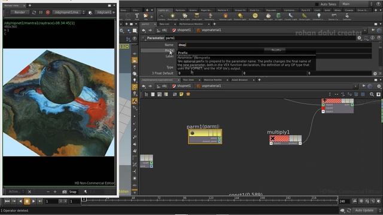This screenshot has width=383, height=215.
Task: Click the Ambient Light shelf tool
Action: pyautogui.click(x=318, y=17)
